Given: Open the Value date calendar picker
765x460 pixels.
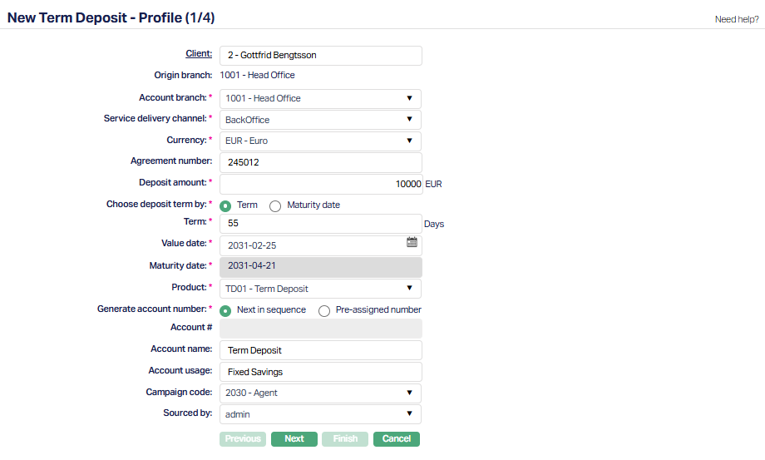Looking at the screenshot, I should point(412,242).
